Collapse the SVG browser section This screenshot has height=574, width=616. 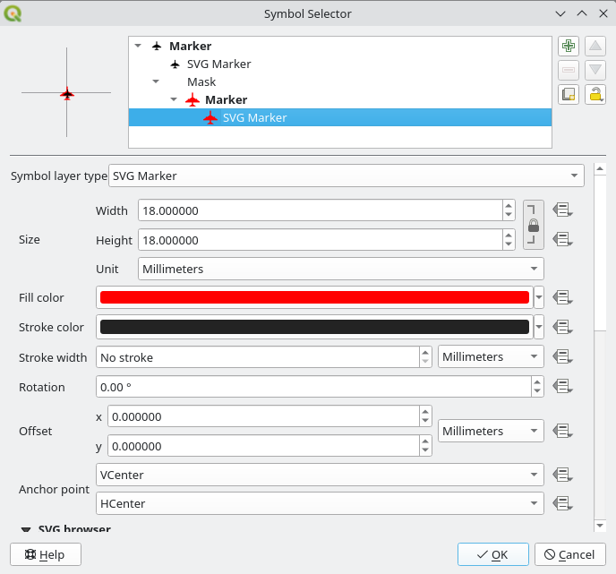tap(25, 529)
